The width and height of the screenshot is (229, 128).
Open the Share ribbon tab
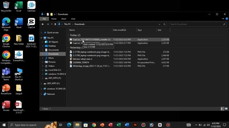tap(64, 19)
